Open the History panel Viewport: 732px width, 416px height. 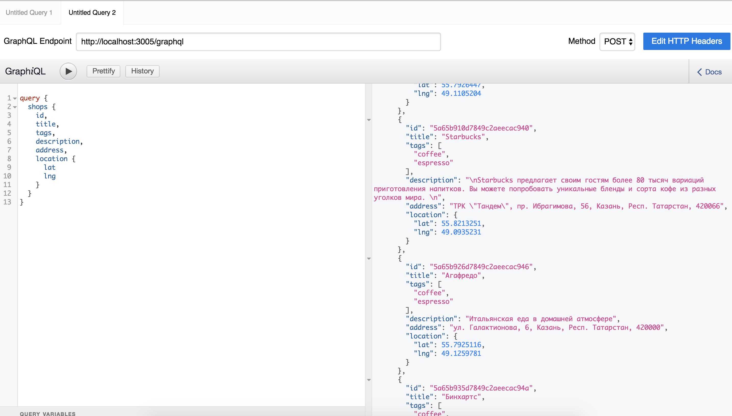coord(142,71)
